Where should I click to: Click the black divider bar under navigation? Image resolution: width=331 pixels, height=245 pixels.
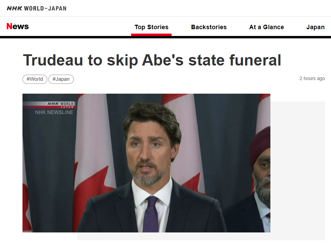click(x=165, y=37)
